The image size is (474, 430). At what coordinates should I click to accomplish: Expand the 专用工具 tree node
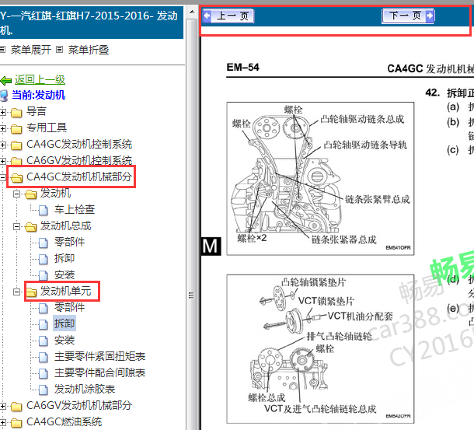pos(3,128)
